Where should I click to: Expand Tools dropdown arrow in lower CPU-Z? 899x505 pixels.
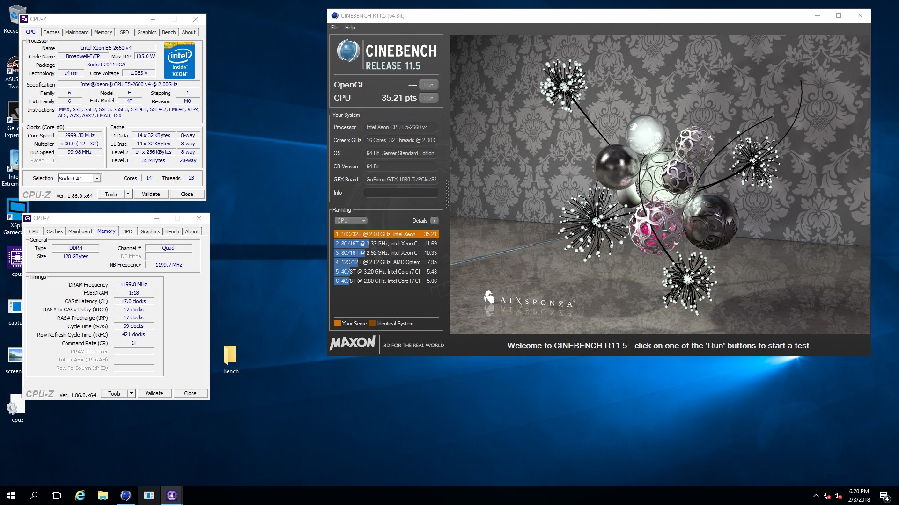coord(131,393)
